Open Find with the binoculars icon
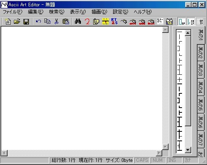This screenshot has height=165, width=207. click(x=78, y=21)
